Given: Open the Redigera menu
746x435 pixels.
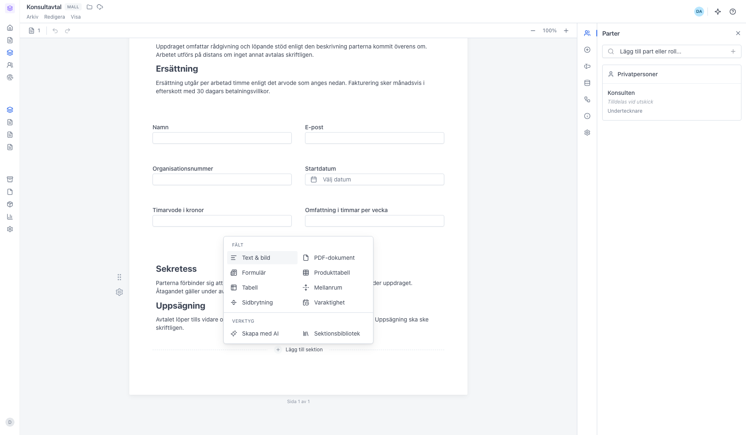Looking at the screenshot, I should point(55,17).
